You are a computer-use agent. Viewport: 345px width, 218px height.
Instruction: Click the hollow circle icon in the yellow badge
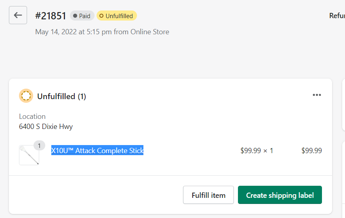102,16
